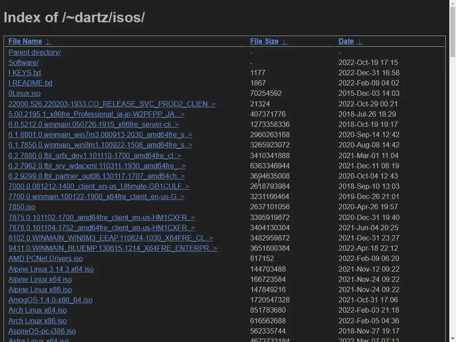The width and height of the screenshot is (456, 342).
Task: Select the file size 2637101056
Action: 270,207
